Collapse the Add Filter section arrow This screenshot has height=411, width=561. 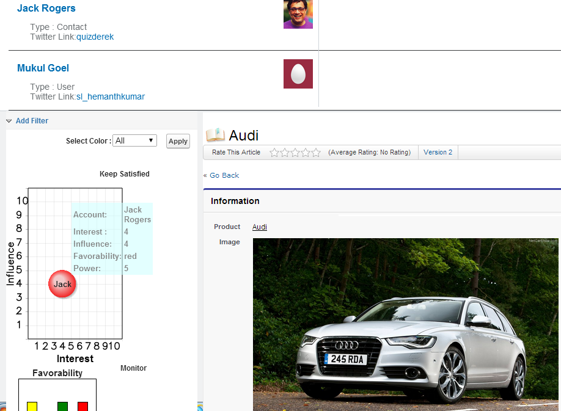pyautogui.click(x=9, y=121)
